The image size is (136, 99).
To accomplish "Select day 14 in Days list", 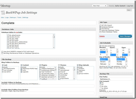I will pos(125,53).
